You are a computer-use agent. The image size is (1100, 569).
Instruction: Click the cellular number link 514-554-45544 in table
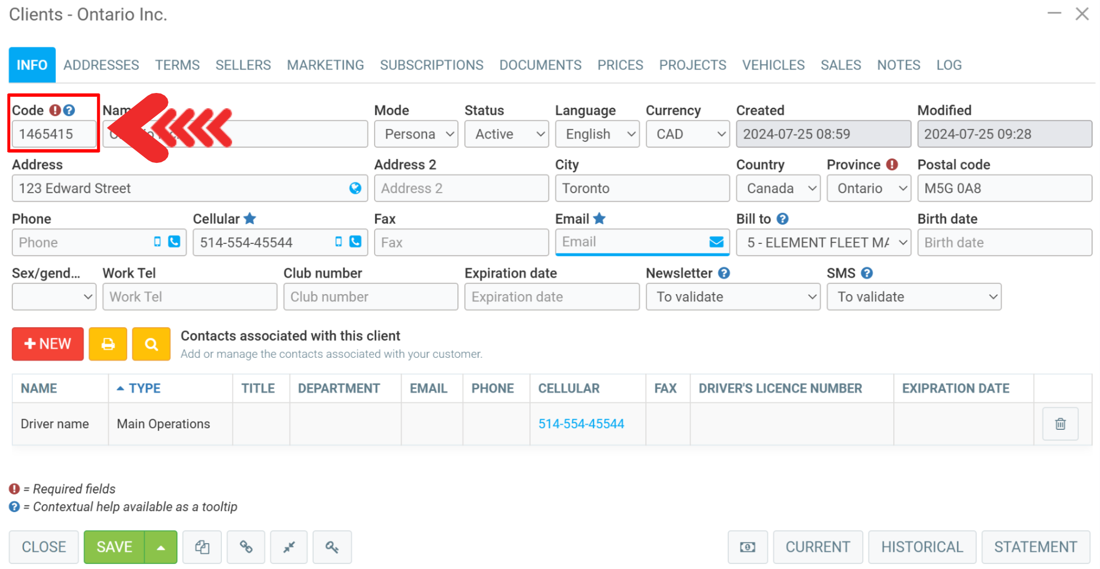581,424
